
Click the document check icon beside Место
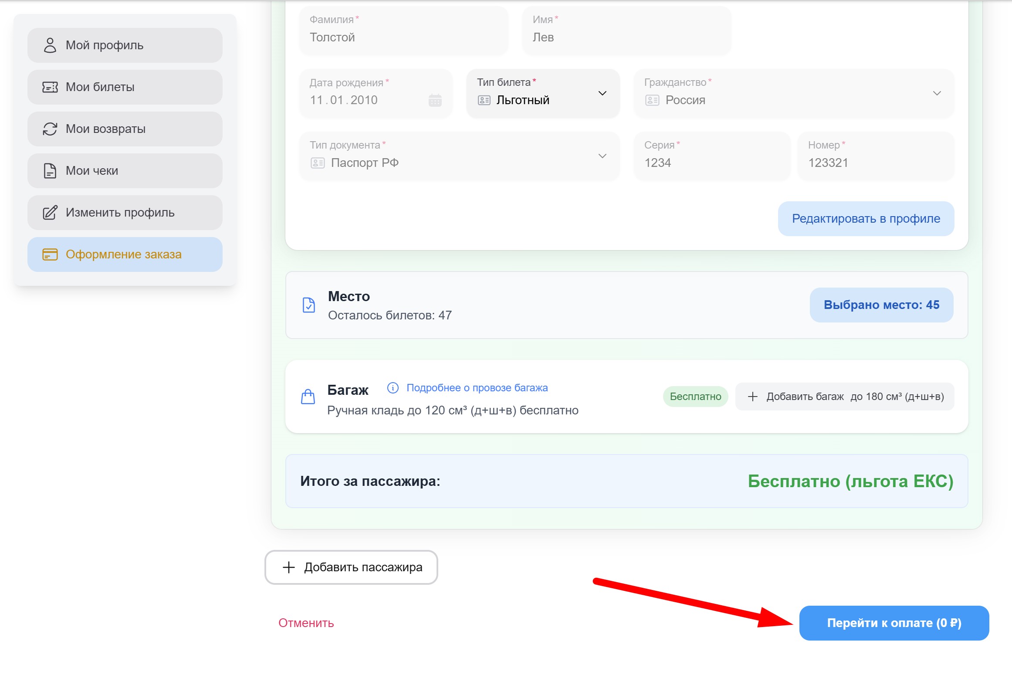click(309, 305)
